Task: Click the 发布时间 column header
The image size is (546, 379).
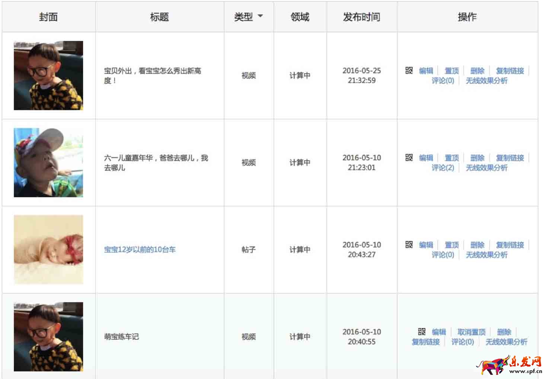Action: pyautogui.click(x=361, y=17)
